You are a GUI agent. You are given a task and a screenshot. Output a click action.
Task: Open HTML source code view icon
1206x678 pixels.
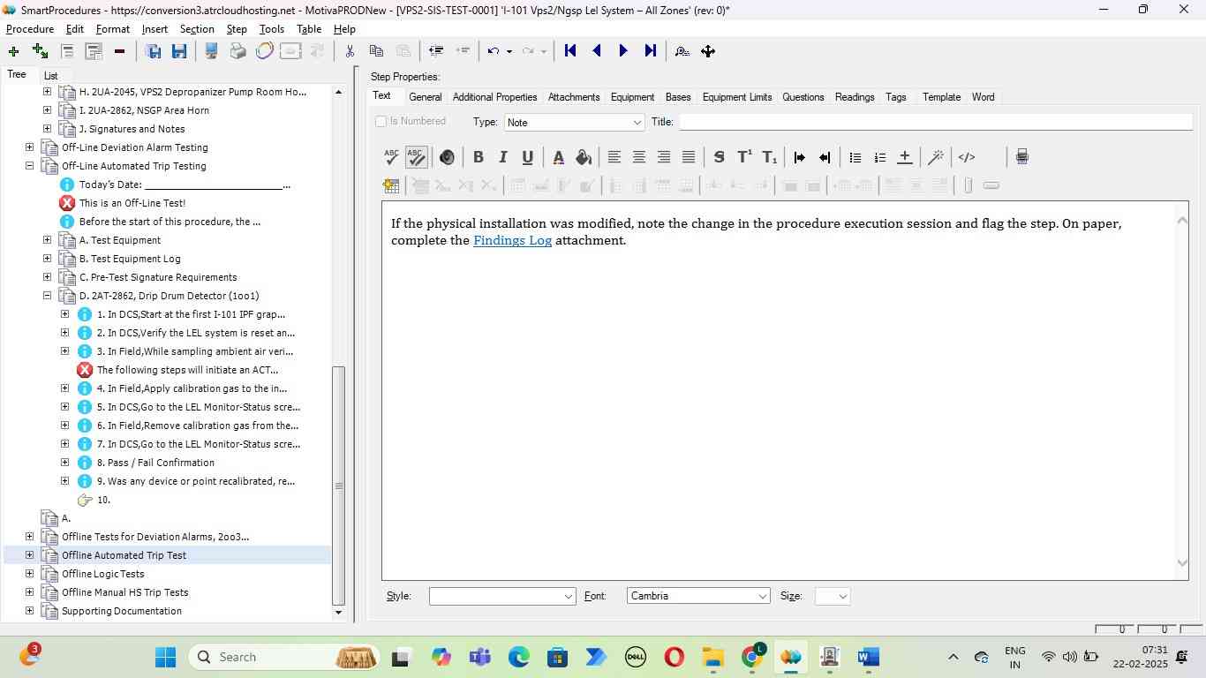[967, 157]
